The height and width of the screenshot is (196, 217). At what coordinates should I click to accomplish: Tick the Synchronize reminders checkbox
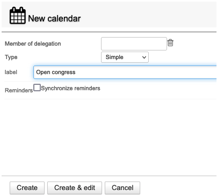coord(37,88)
